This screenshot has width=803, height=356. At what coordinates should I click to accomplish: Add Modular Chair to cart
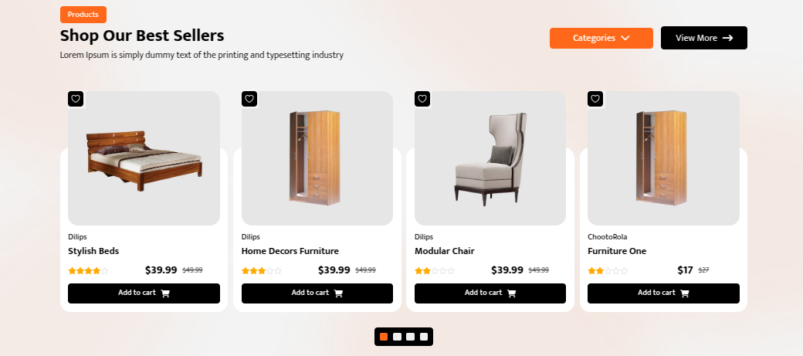coord(490,293)
